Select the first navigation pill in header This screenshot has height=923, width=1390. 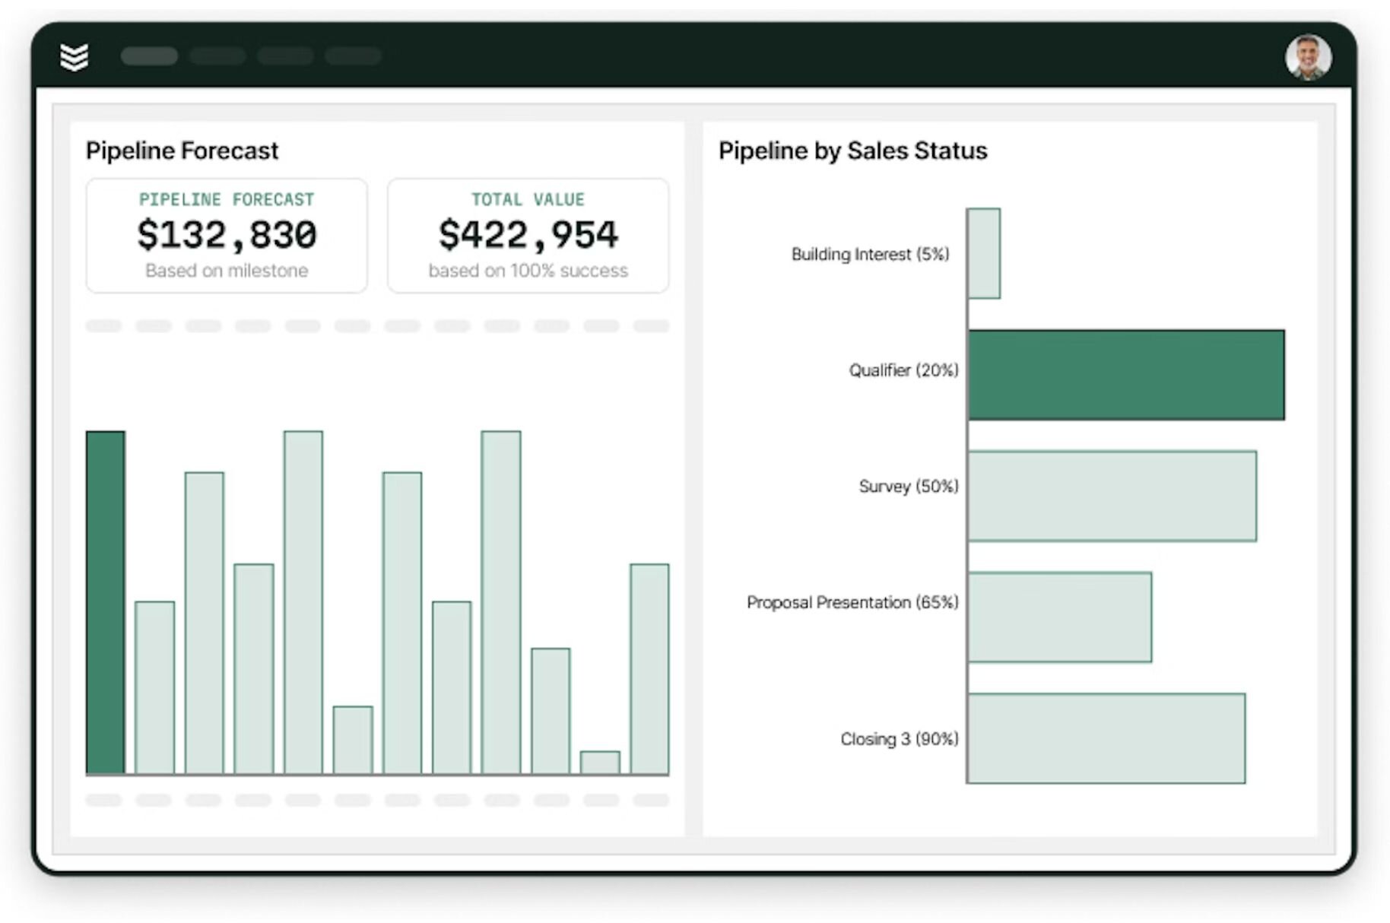click(x=150, y=56)
